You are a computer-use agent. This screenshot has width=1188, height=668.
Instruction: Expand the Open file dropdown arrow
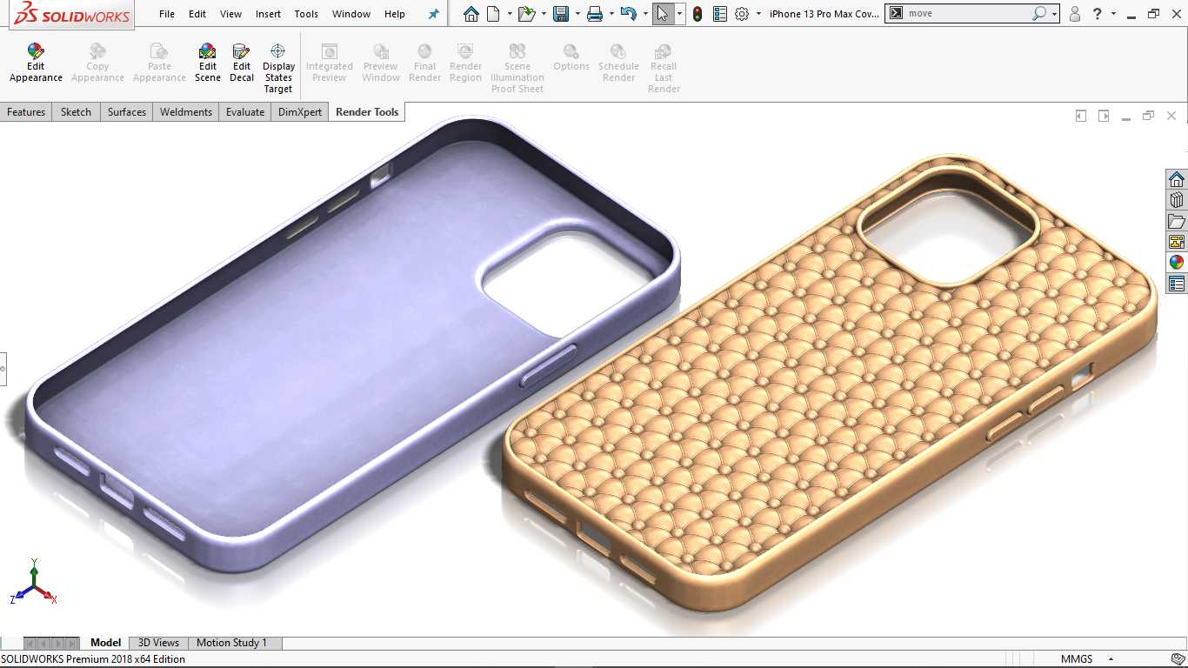(544, 14)
